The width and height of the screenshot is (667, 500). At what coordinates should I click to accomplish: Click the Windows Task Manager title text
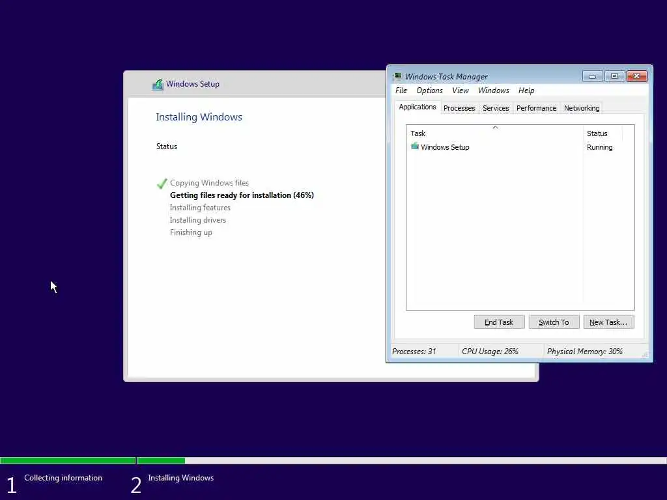tap(446, 77)
